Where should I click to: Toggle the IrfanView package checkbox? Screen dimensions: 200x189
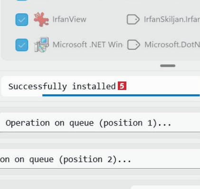tap(22, 19)
